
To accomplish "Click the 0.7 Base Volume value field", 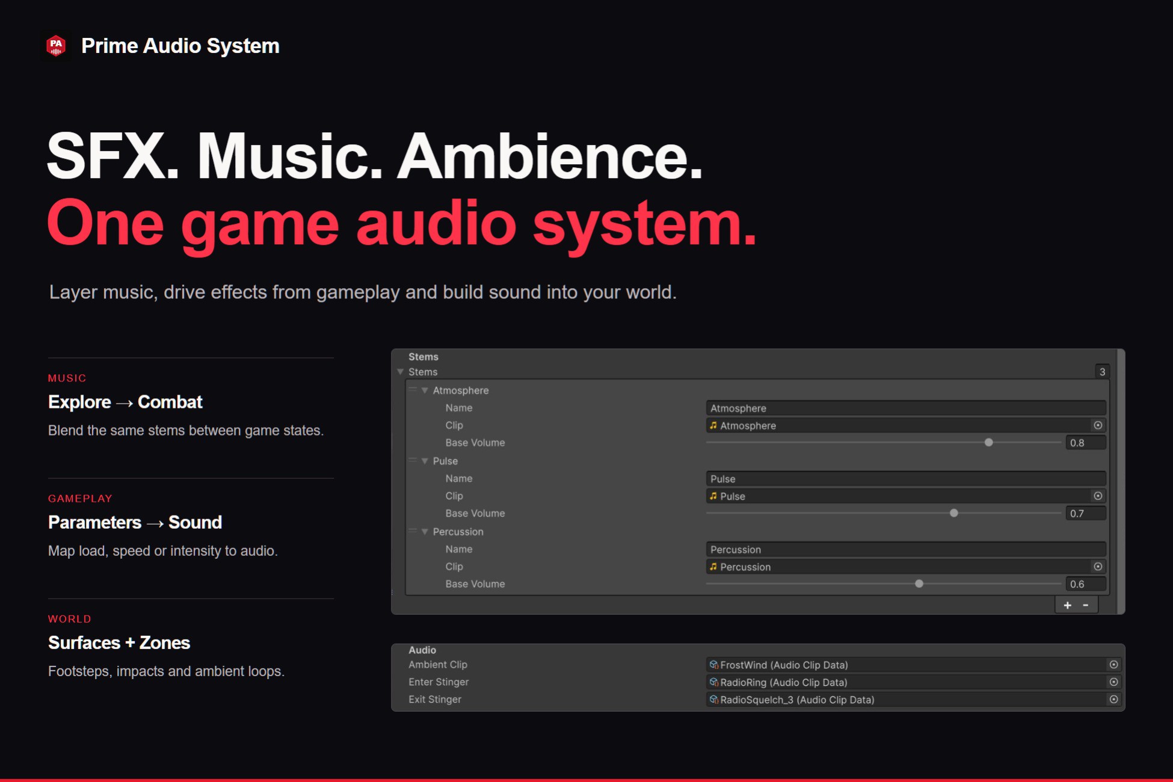I will tap(1085, 514).
